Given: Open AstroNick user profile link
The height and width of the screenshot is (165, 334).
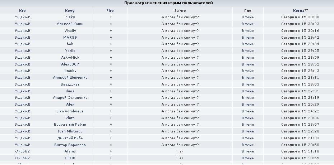Looking at the screenshot, I should [70, 57].
